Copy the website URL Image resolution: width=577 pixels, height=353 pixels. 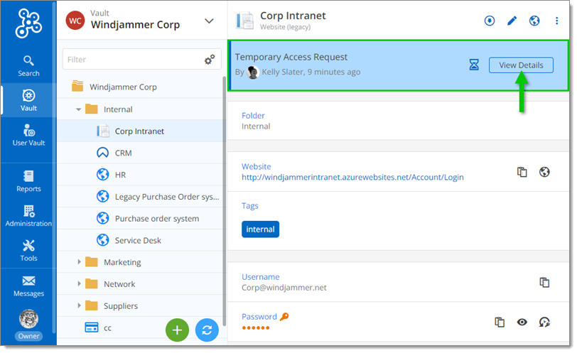point(522,172)
